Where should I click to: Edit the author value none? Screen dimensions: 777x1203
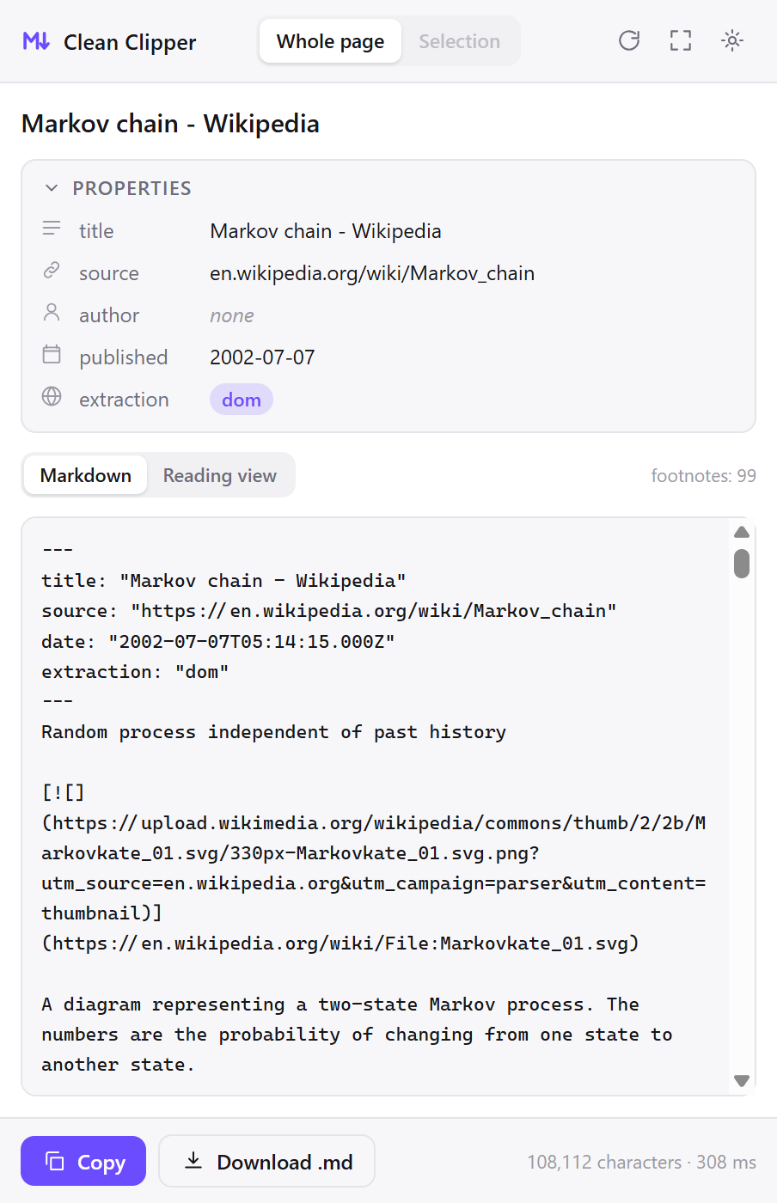[x=232, y=315]
